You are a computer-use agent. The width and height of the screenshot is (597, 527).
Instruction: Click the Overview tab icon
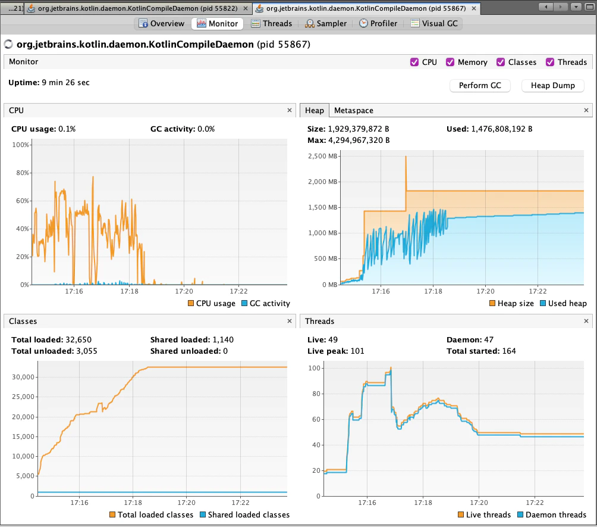pyautogui.click(x=143, y=24)
